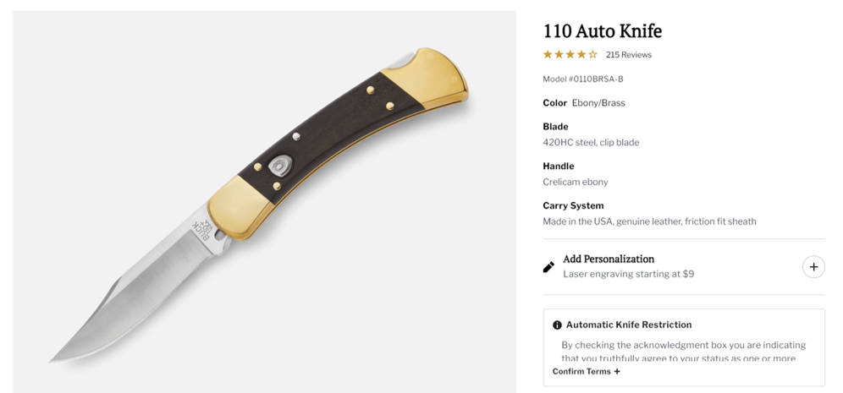
Task: Select the 110 Auto Knife title
Action: pos(602,31)
